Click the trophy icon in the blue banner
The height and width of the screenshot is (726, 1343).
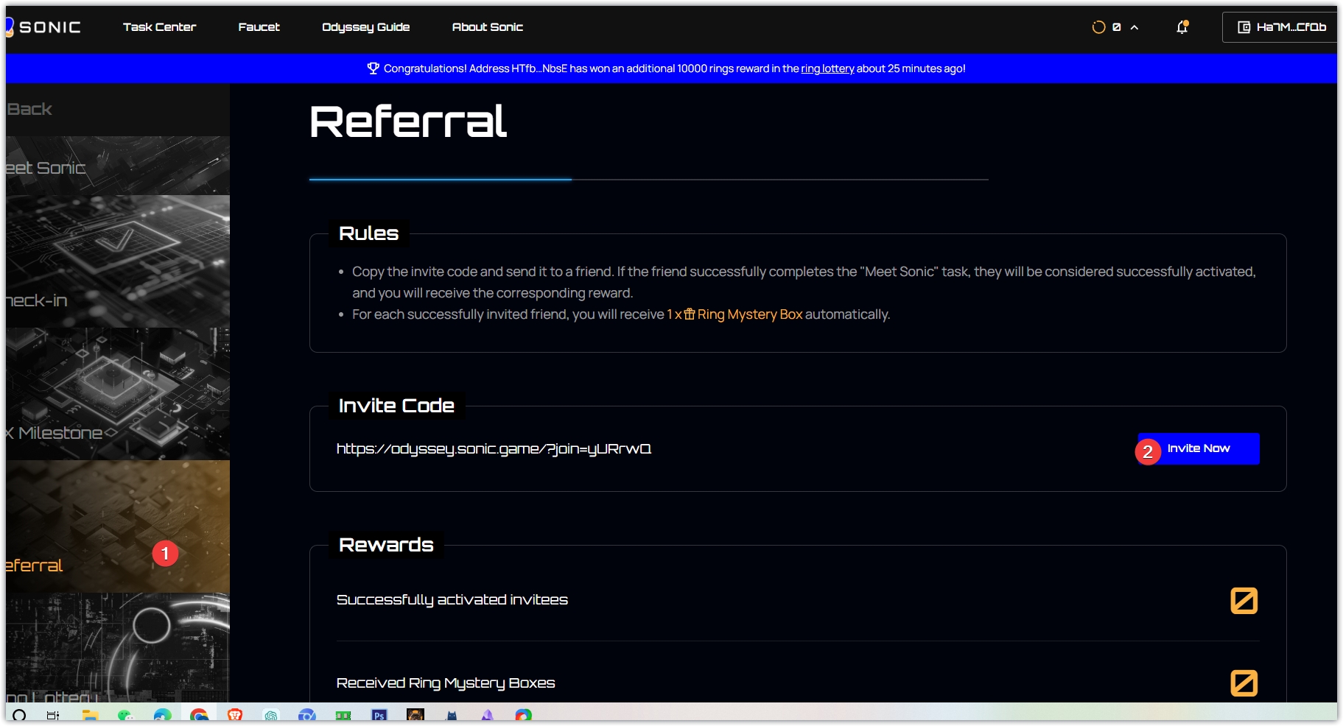tap(373, 68)
